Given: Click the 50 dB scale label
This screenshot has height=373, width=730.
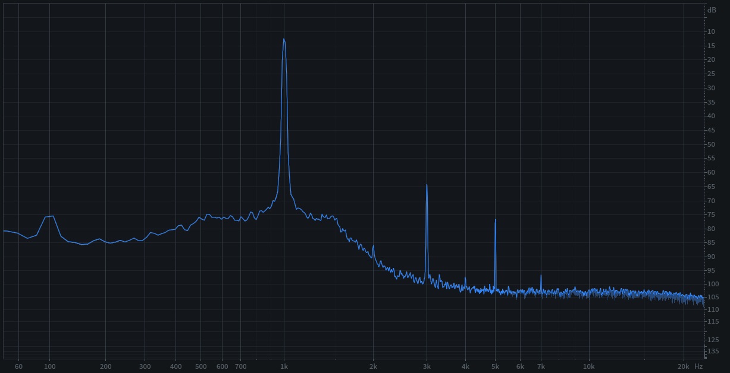Looking at the screenshot, I should 711,144.
